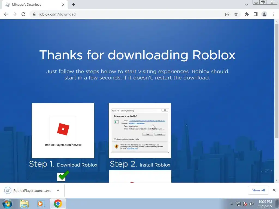Minimize the Chrome window
Screen dimensions: 279x209
(256, 2)
